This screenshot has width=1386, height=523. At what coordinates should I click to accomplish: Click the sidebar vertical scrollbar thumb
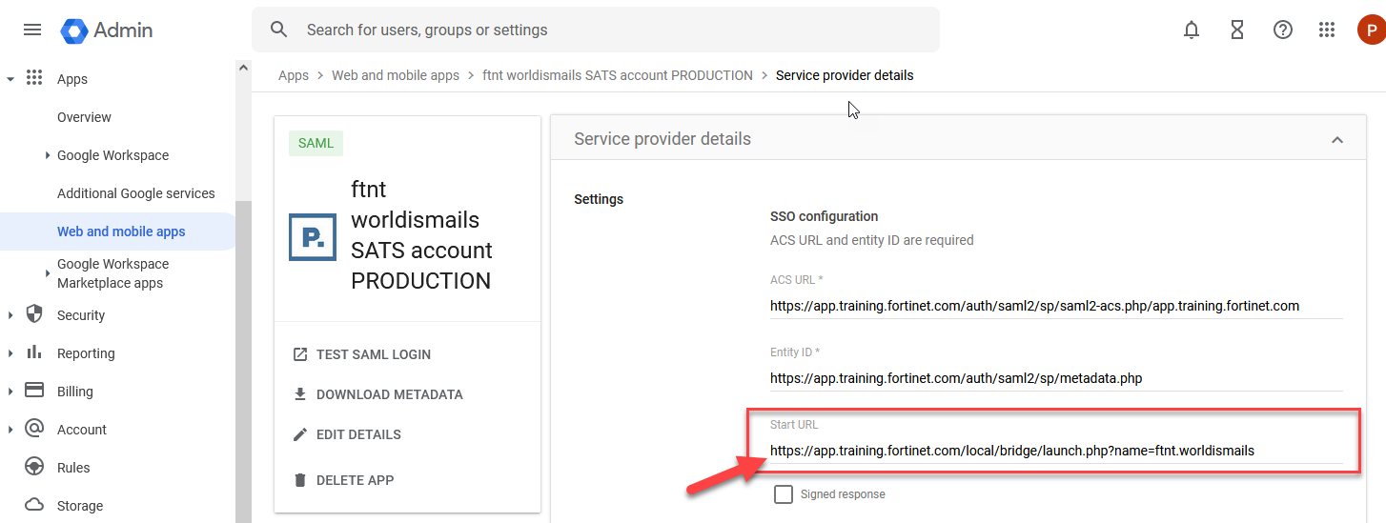[243, 362]
